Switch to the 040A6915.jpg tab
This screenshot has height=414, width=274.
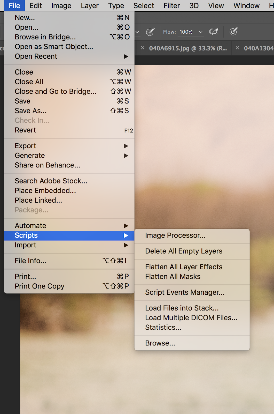[x=188, y=48]
